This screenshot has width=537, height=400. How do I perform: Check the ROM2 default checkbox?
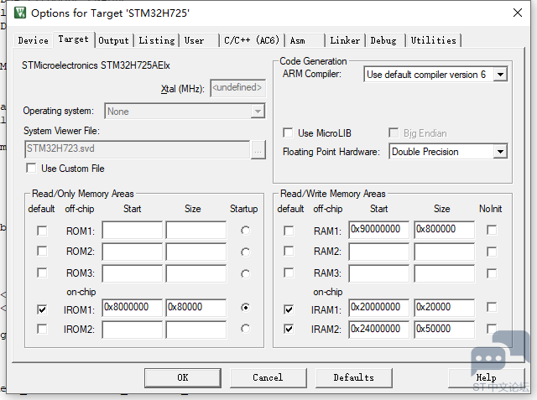click(42, 252)
